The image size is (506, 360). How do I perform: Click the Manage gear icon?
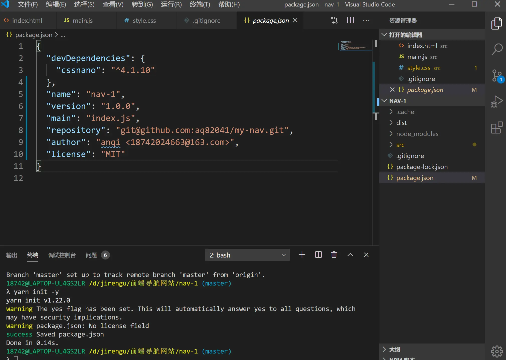pos(496,351)
